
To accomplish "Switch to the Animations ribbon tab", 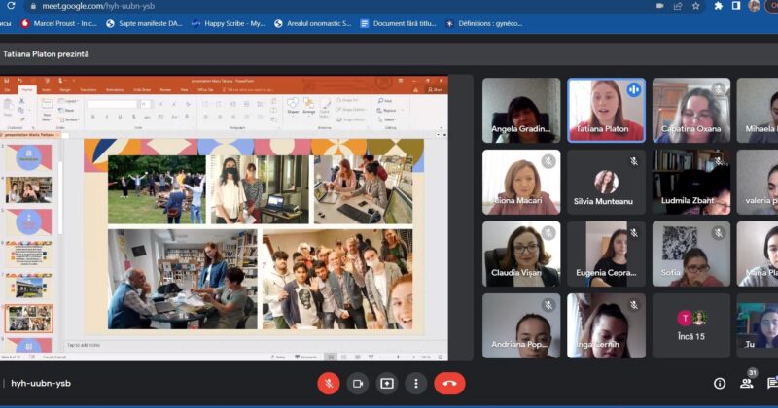I will click(x=115, y=90).
